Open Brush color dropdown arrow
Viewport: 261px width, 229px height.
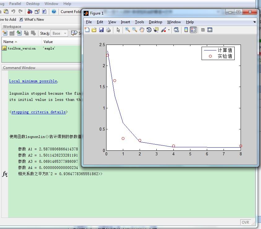click(169, 30)
